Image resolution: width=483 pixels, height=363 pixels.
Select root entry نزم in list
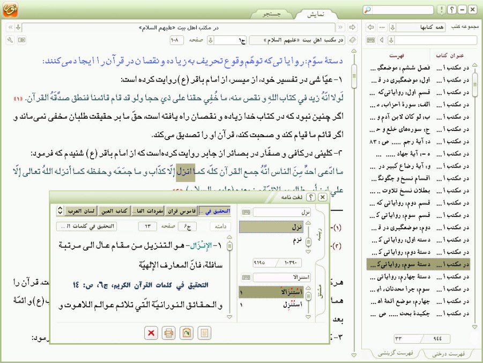point(271,240)
